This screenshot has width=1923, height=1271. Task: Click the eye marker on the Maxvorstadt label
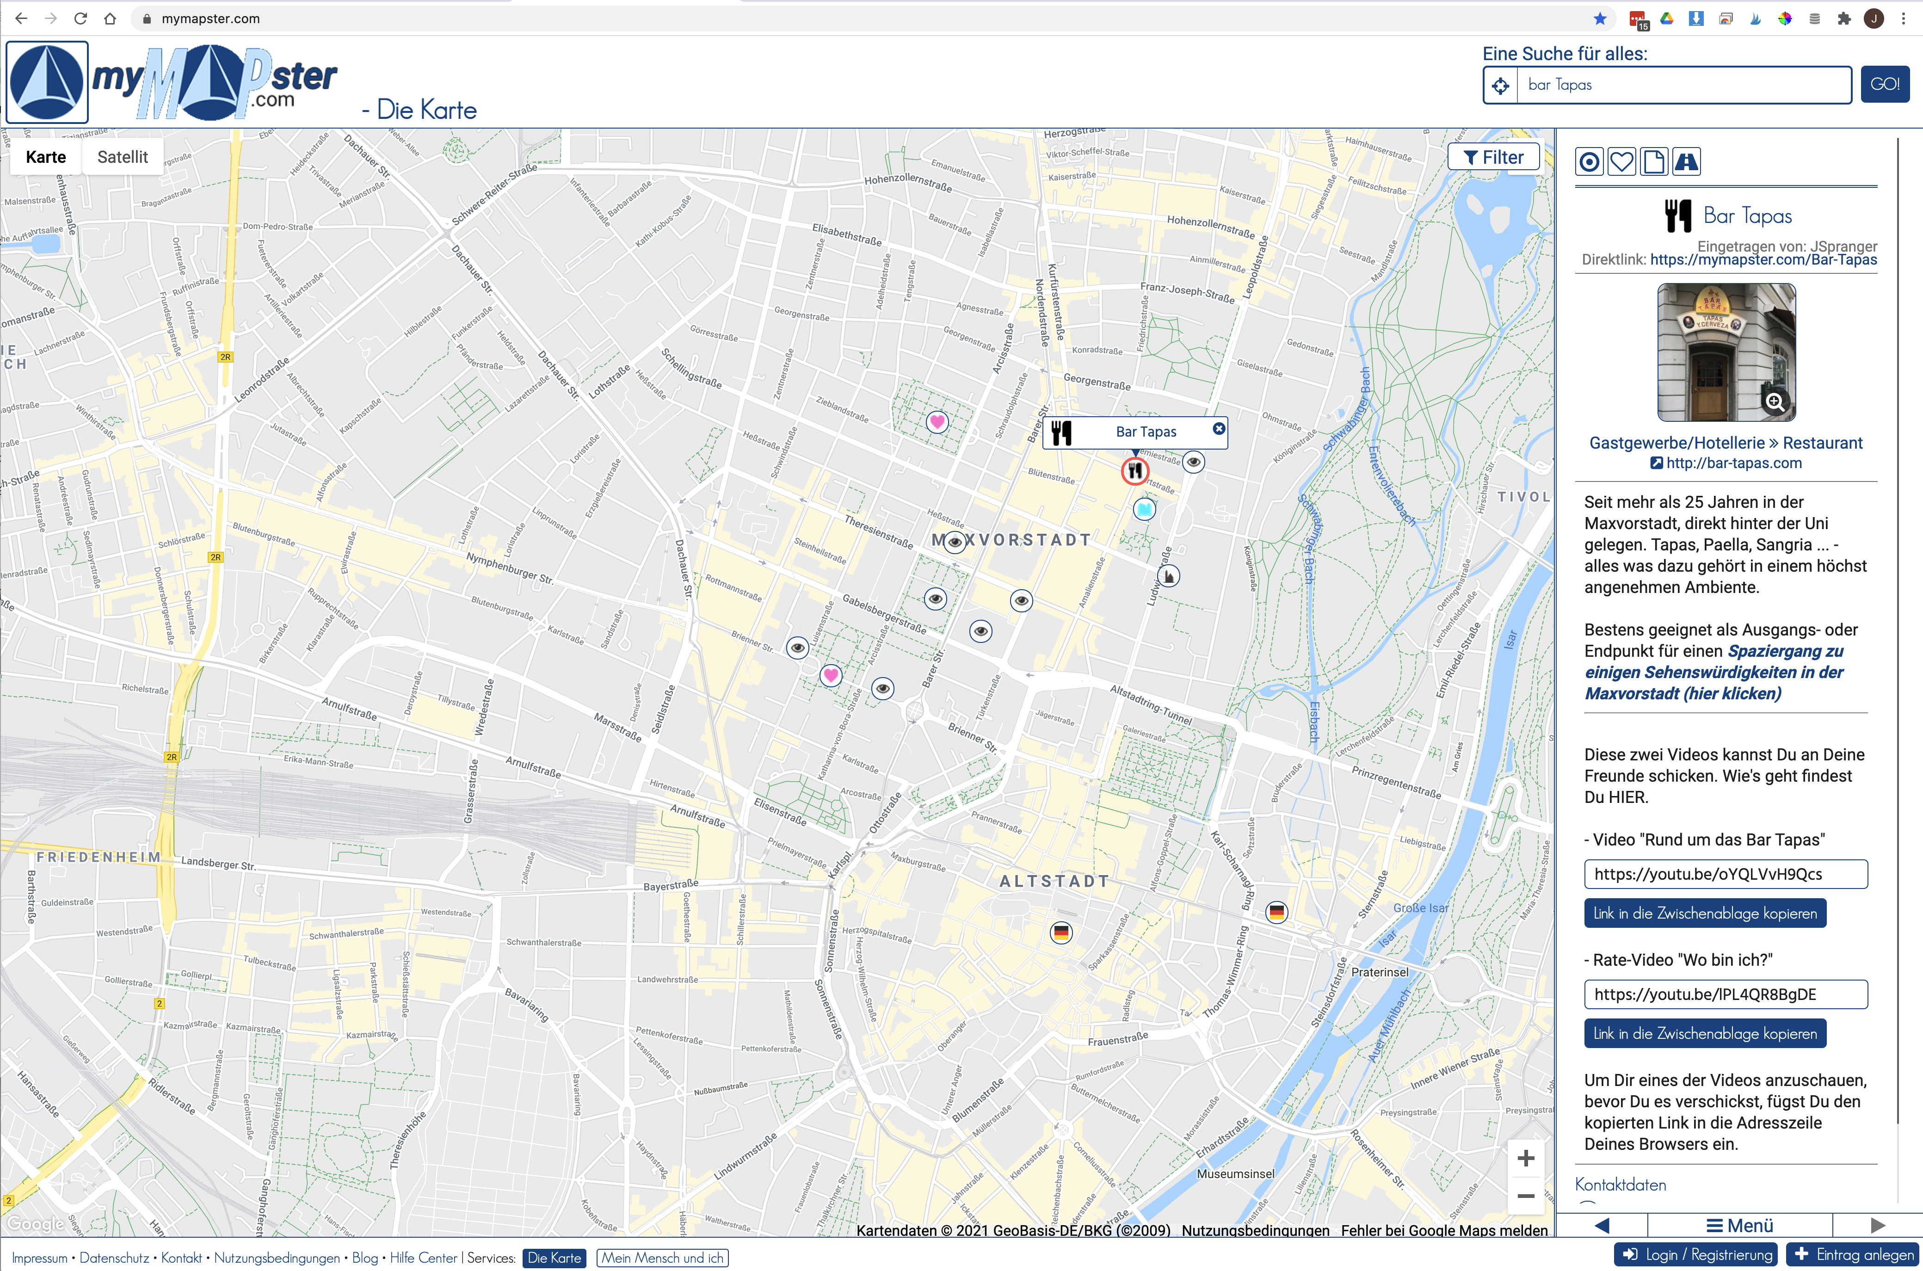[955, 542]
